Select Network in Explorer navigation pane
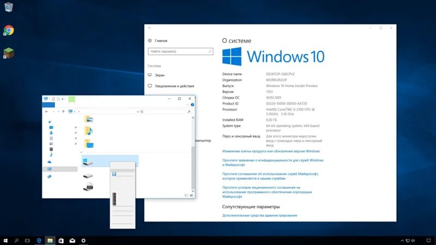Image resolution: width=436 pixels, height=245 pixels. pos(50,176)
